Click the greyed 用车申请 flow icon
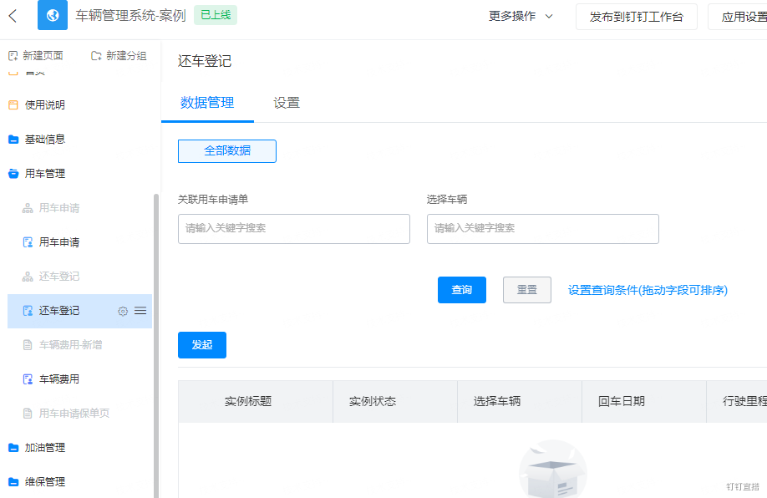 pyautogui.click(x=28, y=208)
